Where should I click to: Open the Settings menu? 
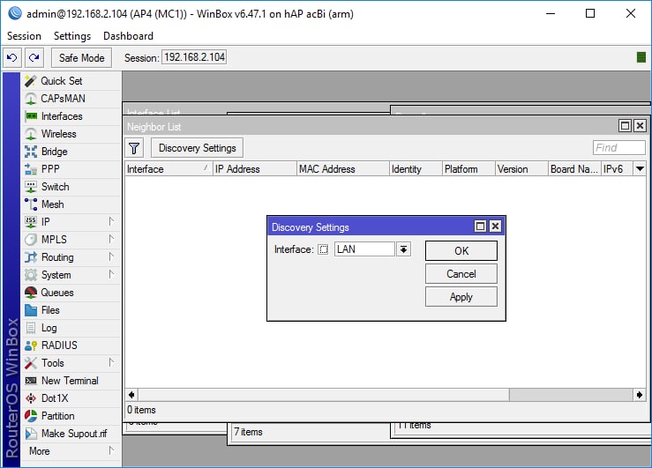pyautogui.click(x=72, y=36)
